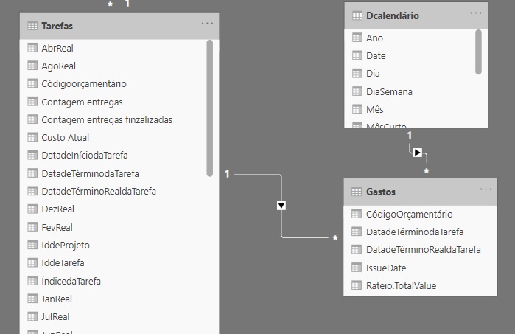Click the AbrReal field icon
The image size is (515, 334).
coord(32,48)
